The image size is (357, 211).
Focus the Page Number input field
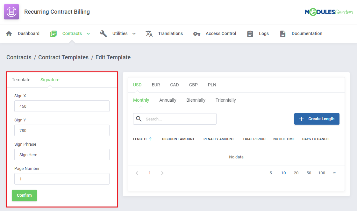point(62,179)
